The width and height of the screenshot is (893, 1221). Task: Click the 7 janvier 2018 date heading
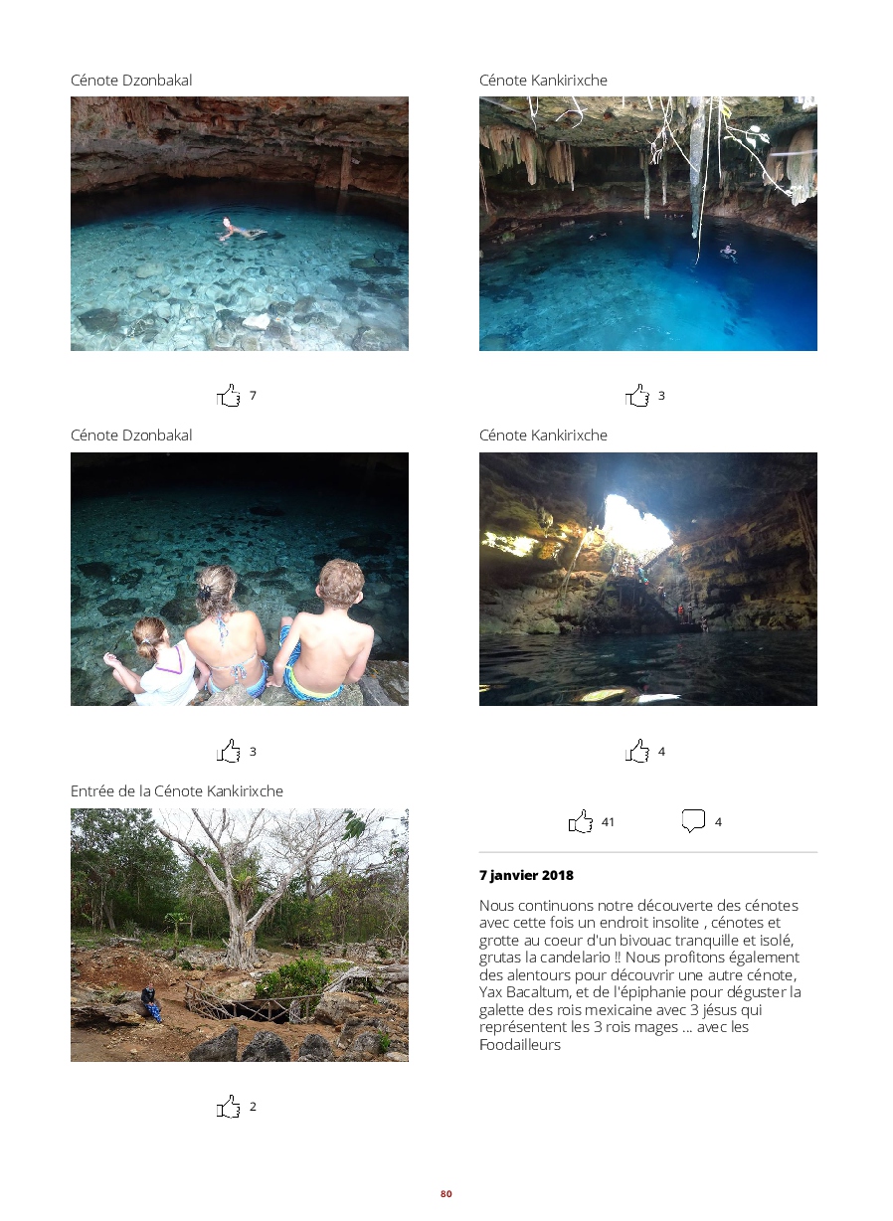526,876
